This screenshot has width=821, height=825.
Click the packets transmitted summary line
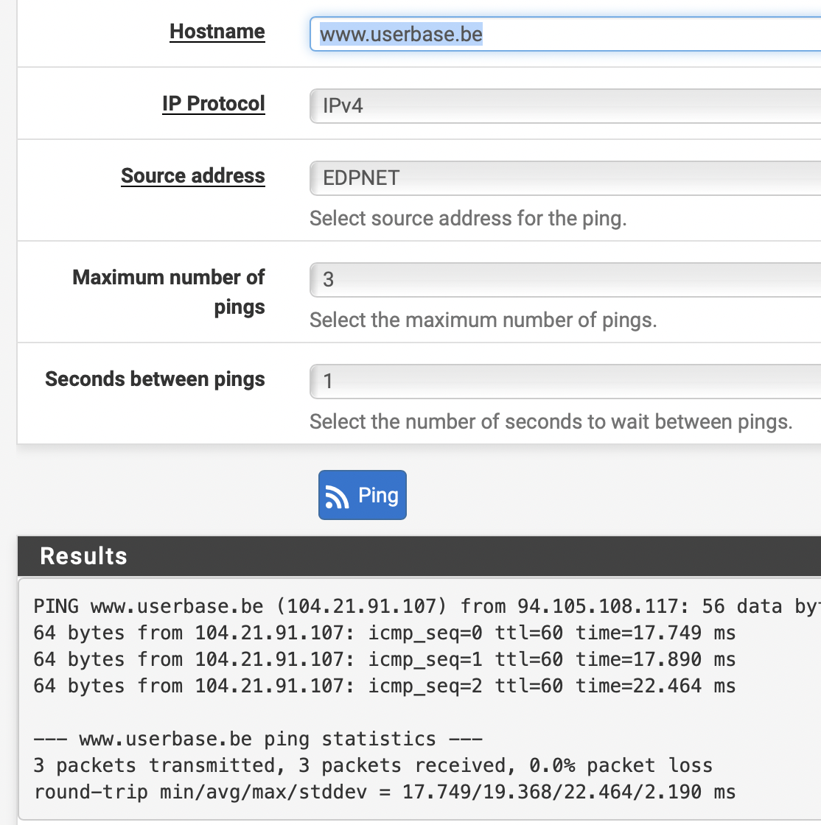click(x=373, y=765)
